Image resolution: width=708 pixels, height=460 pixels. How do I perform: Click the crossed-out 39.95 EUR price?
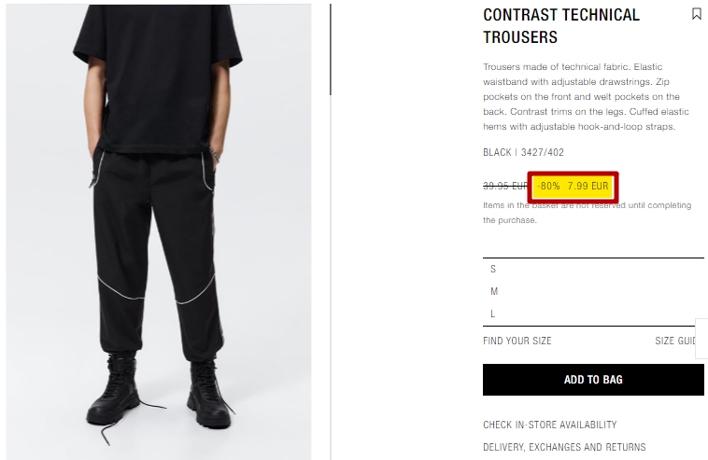pos(505,186)
